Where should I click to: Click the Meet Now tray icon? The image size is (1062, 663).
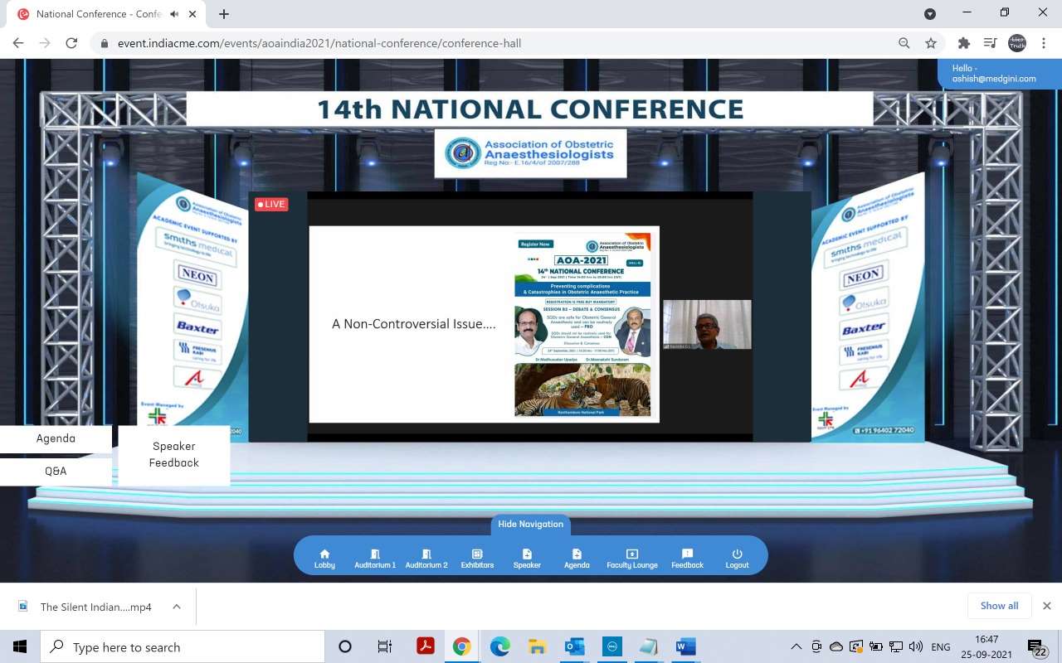pyautogui.click(x=816, y=647)
